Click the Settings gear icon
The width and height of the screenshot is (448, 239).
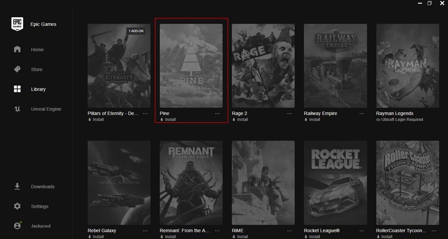[x=17, y=206]
